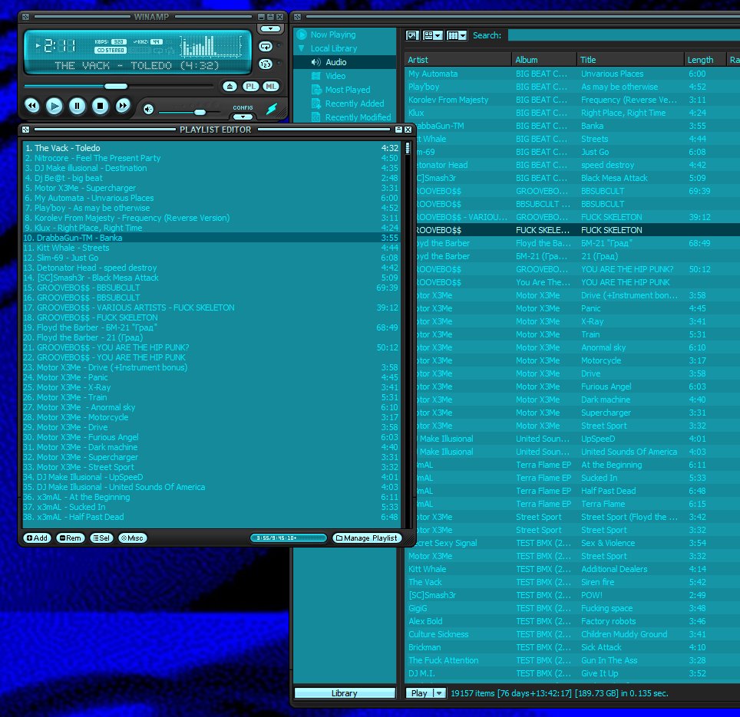Click the Audio speaker icon in library tree
This screenshot has width=740, height=717.
click(x=316, y=62)
